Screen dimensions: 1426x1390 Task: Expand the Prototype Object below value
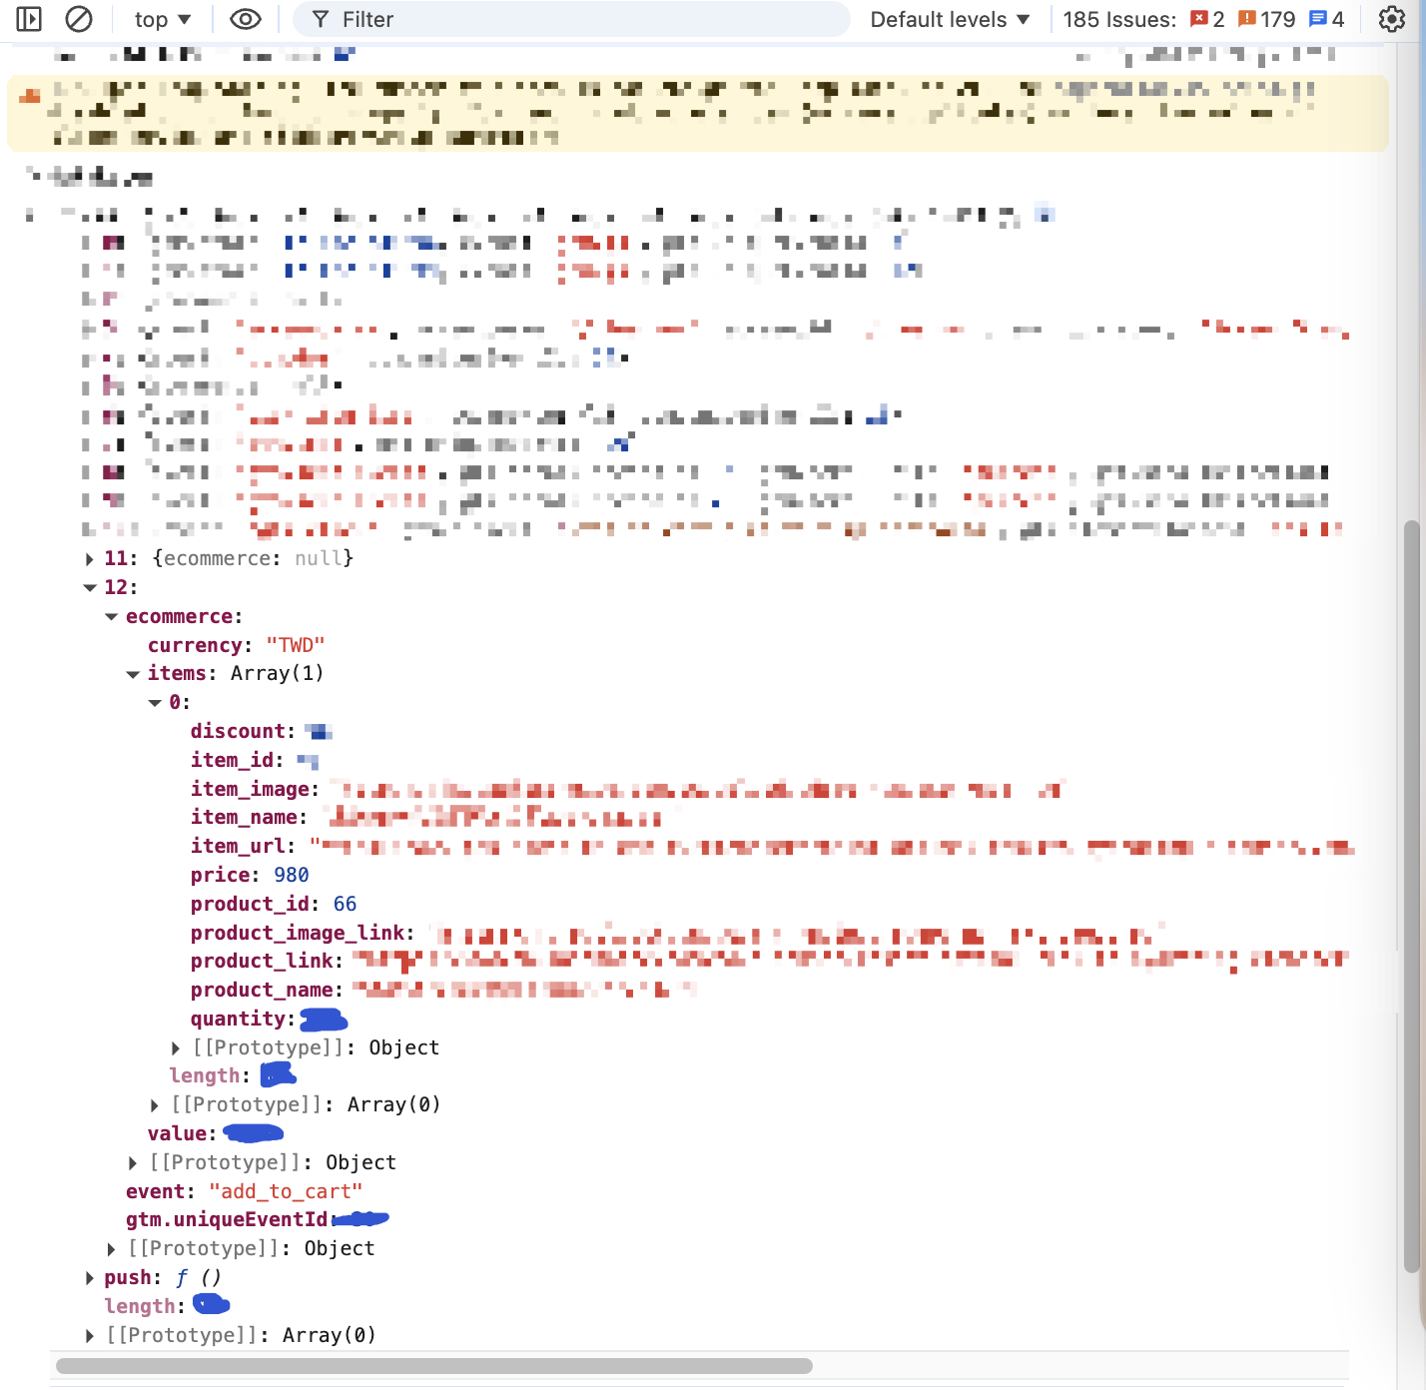click(133, 1162)
